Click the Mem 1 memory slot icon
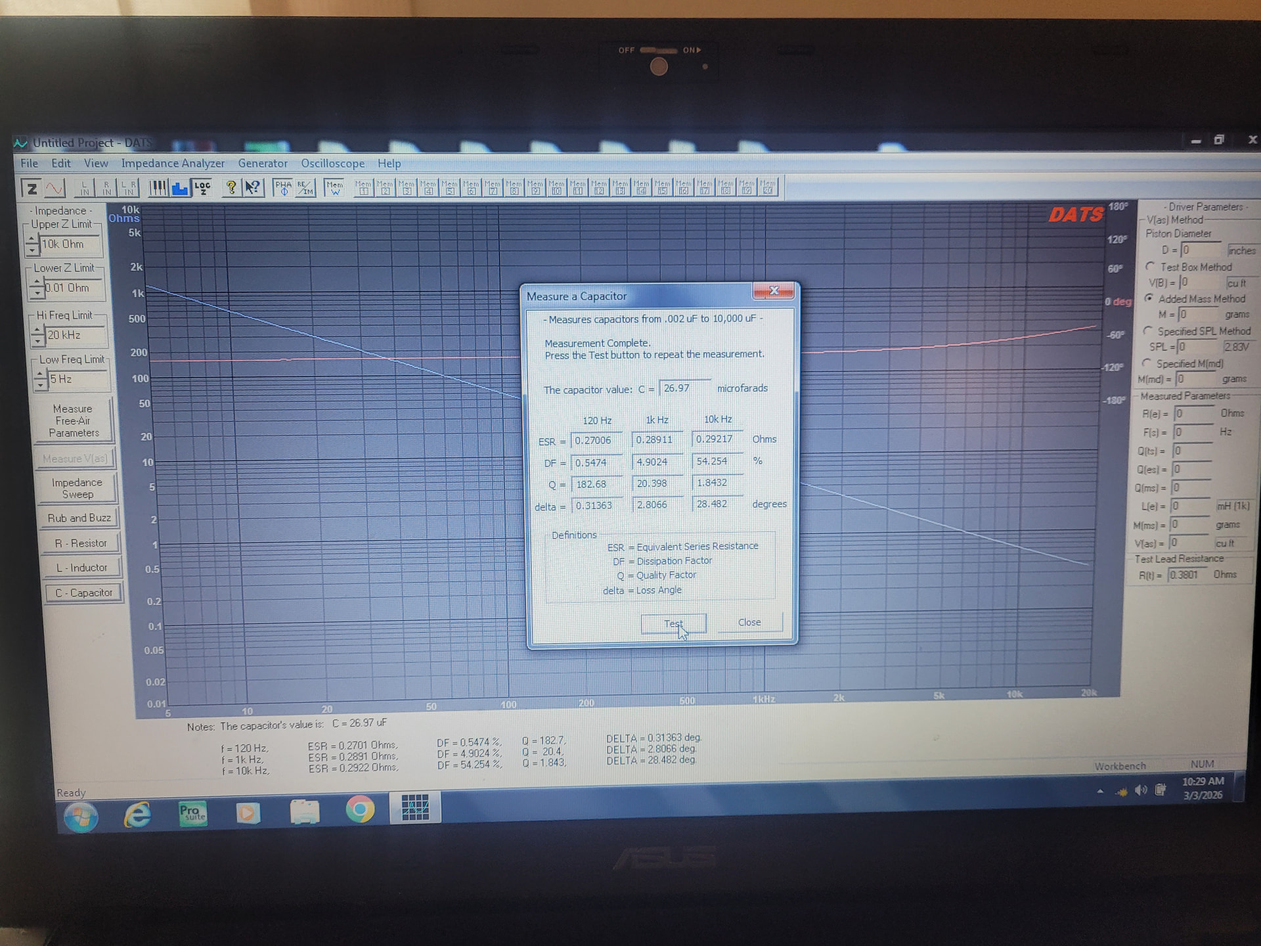 [x=363, y=189]
